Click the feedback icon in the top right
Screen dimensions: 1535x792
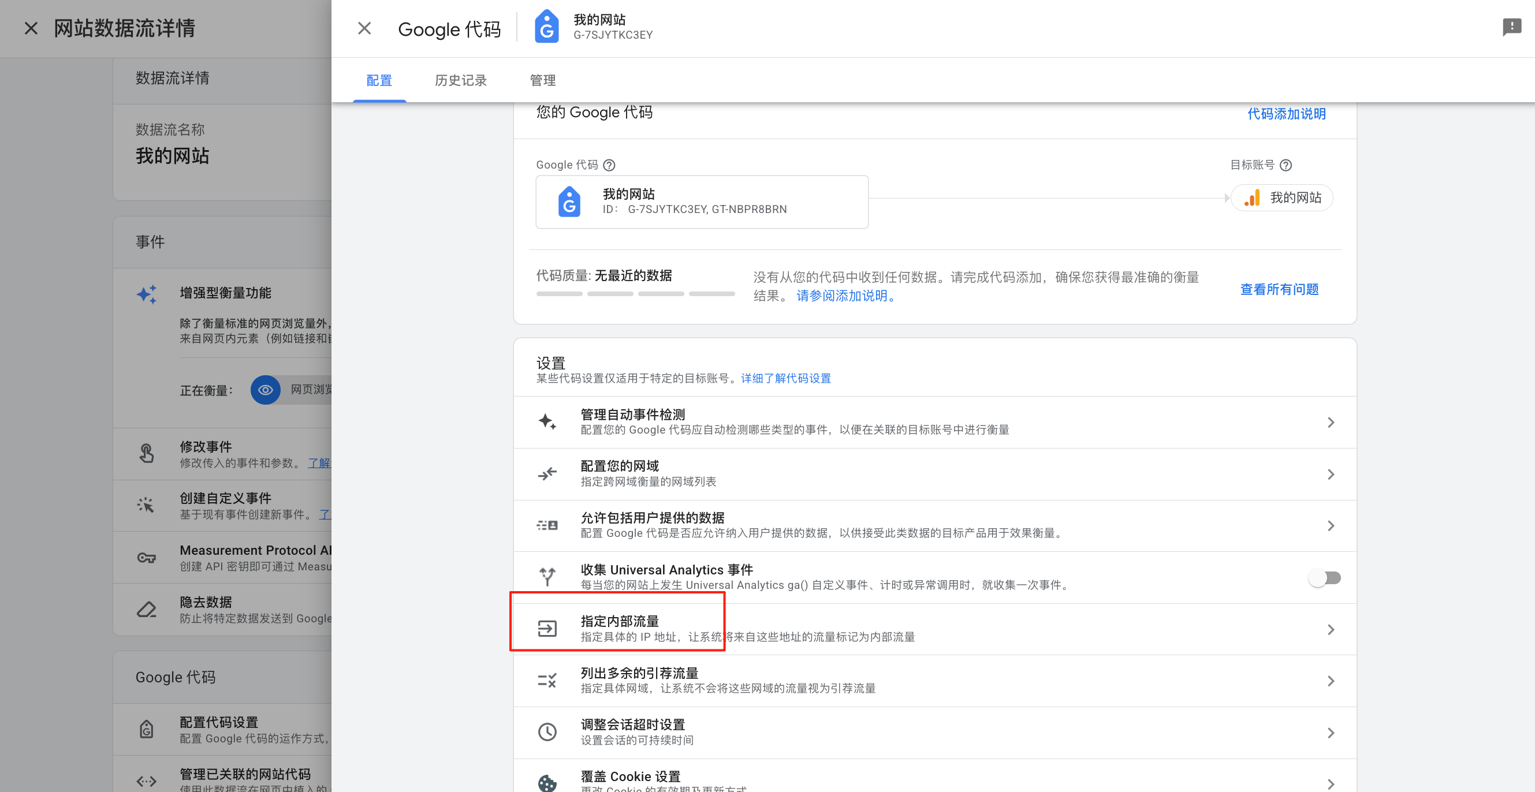point(1512,27)
